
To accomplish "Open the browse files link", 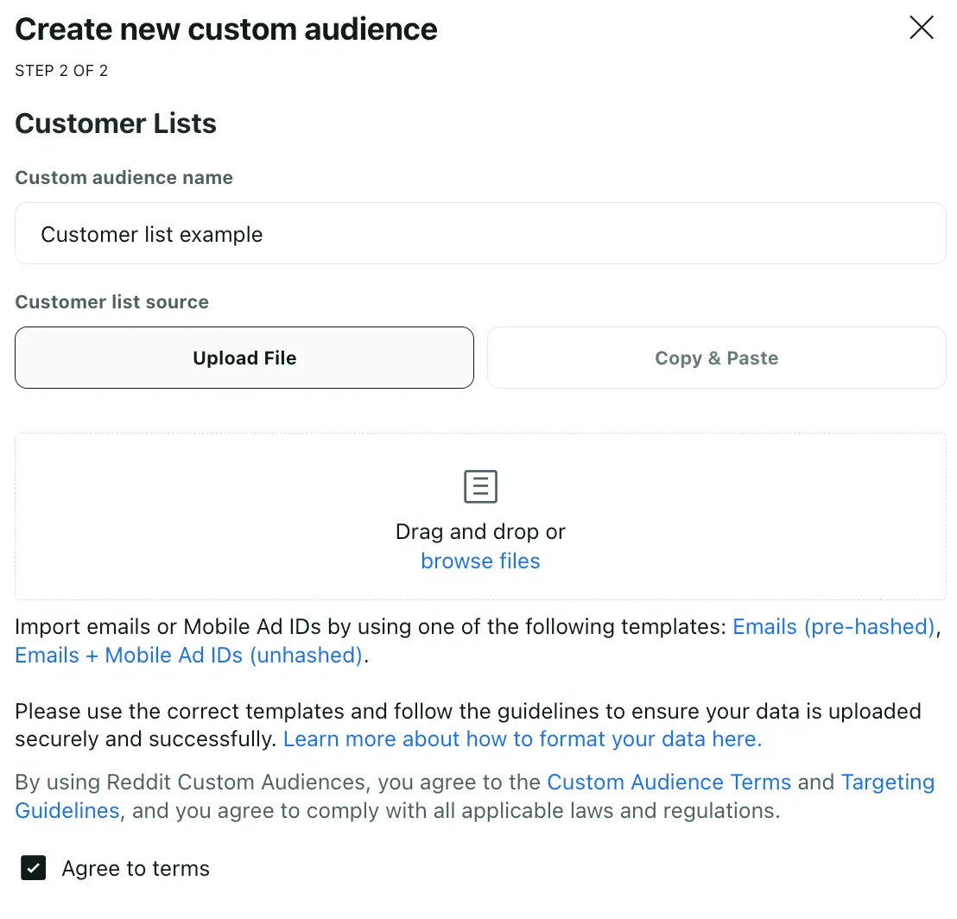I will tap(480, 561).
